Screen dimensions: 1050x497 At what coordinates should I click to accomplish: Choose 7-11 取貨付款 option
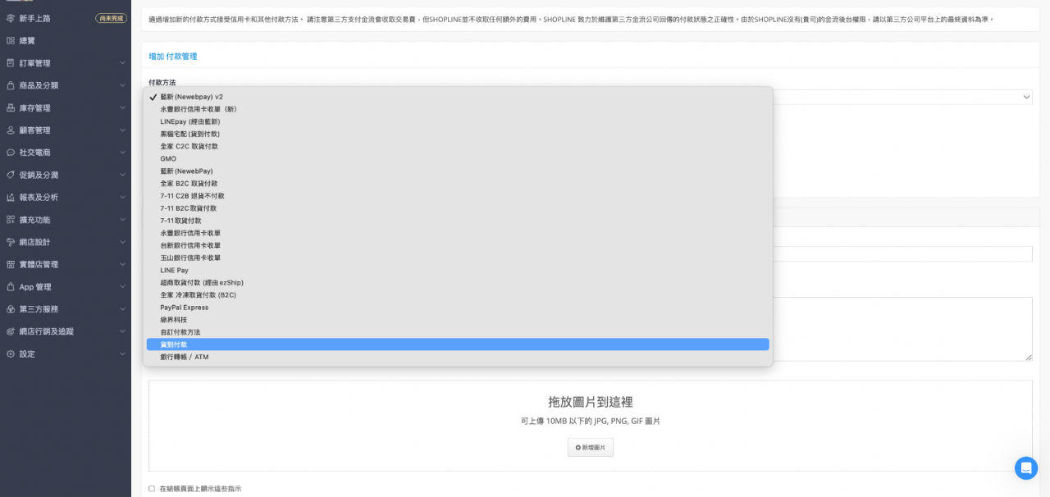click(458, 221)
